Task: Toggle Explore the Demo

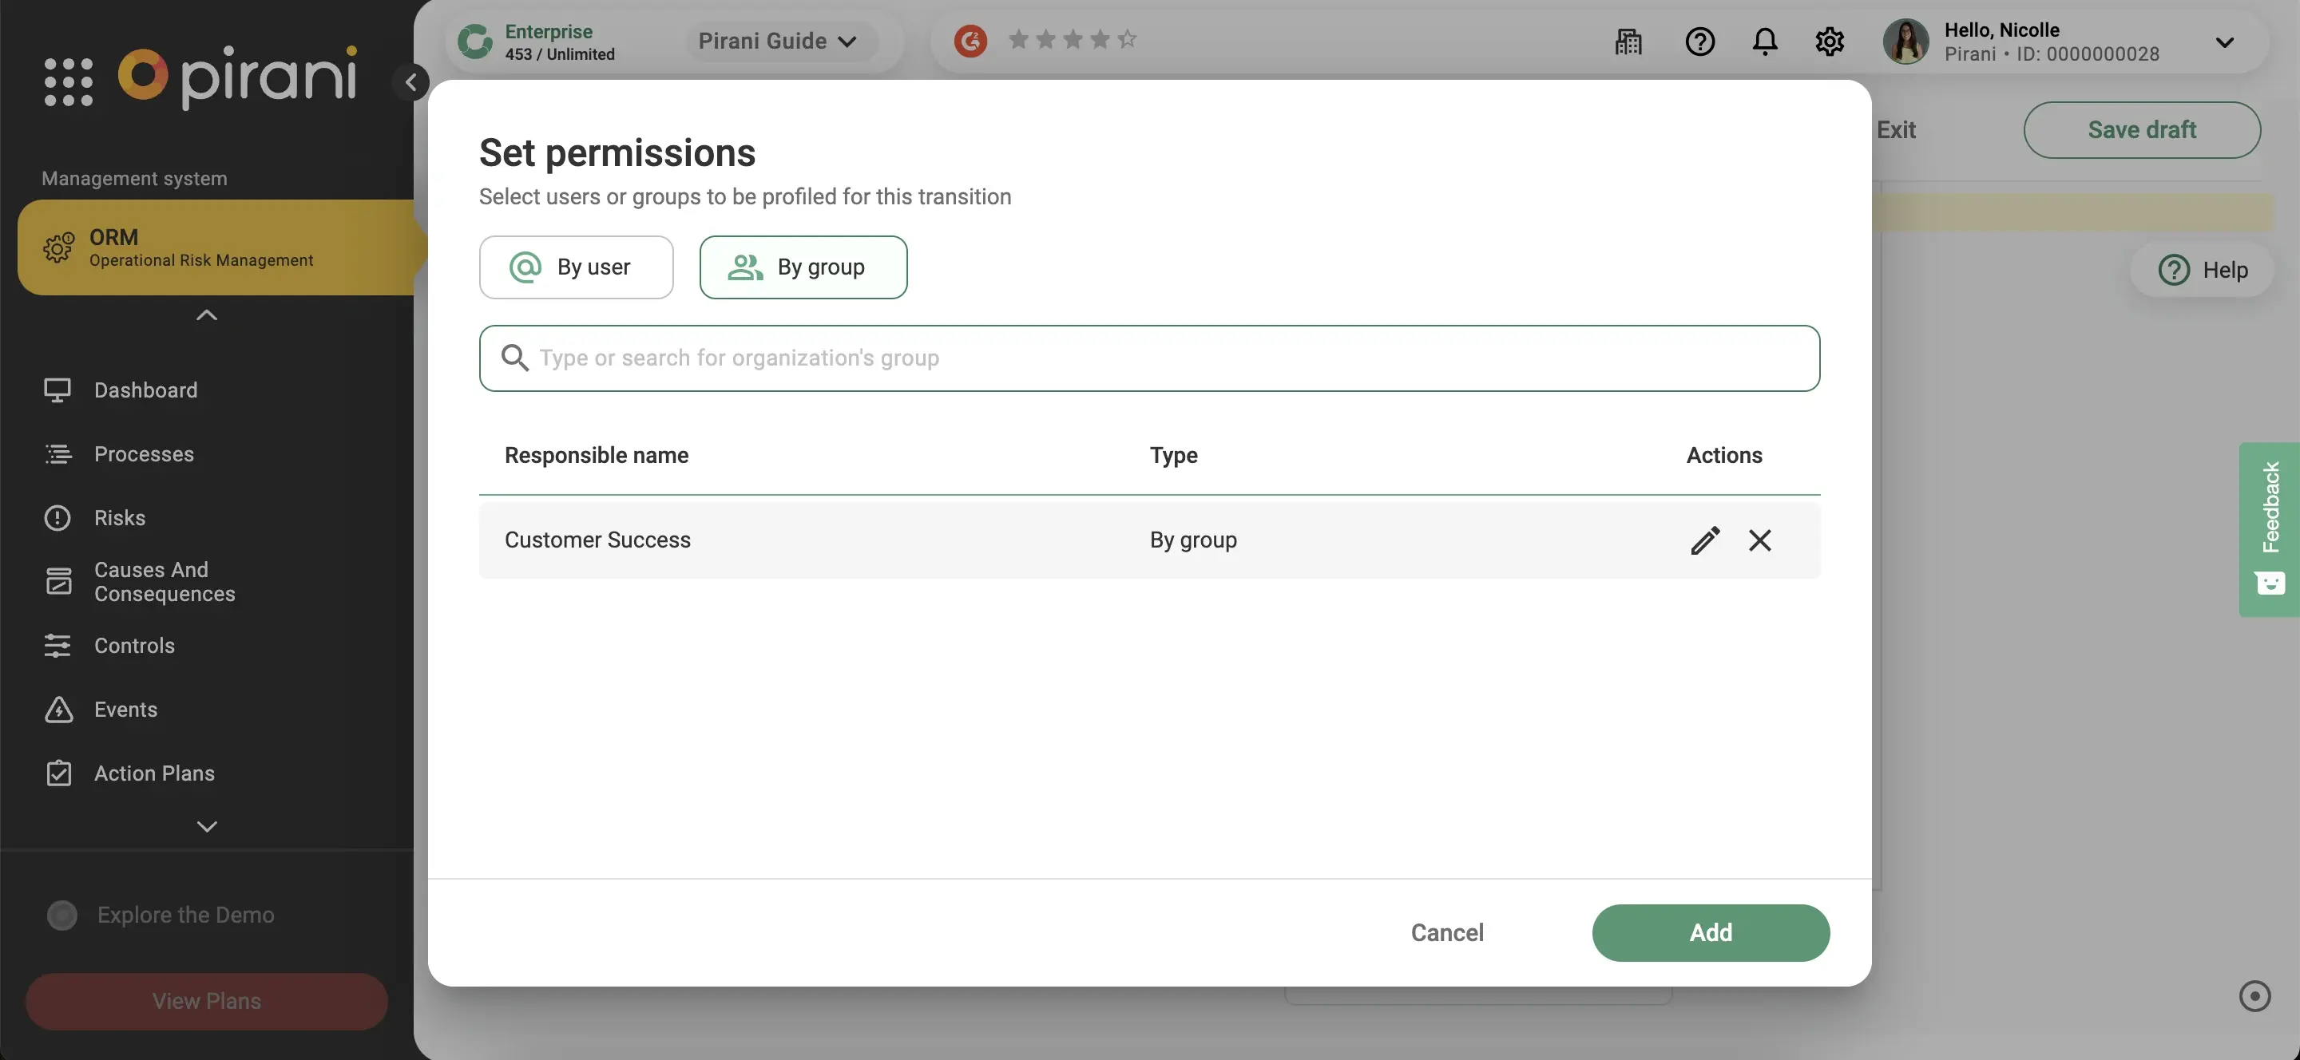Action: [x=62, y=915]
